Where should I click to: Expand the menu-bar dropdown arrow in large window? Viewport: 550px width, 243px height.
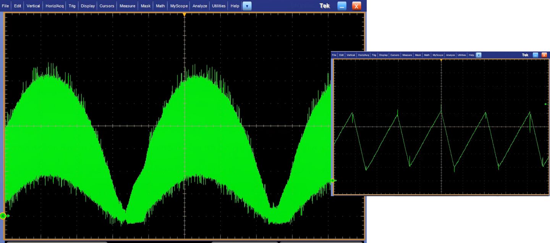point(247,6)
